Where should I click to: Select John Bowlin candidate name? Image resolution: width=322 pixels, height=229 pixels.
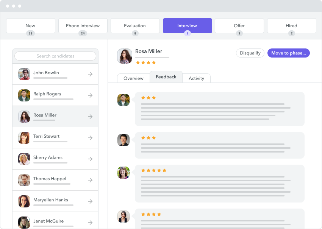pos(46,73)
